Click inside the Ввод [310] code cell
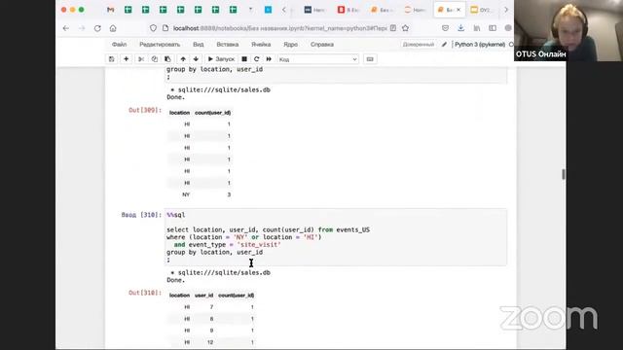This screenshot has width=623, height=350. (x=336, y=237)
